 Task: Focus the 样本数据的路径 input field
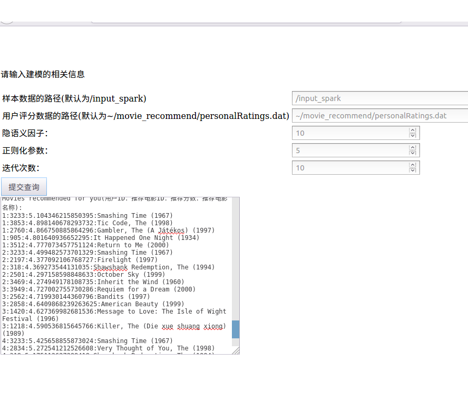pyautogui.click(x=380, y=98)
